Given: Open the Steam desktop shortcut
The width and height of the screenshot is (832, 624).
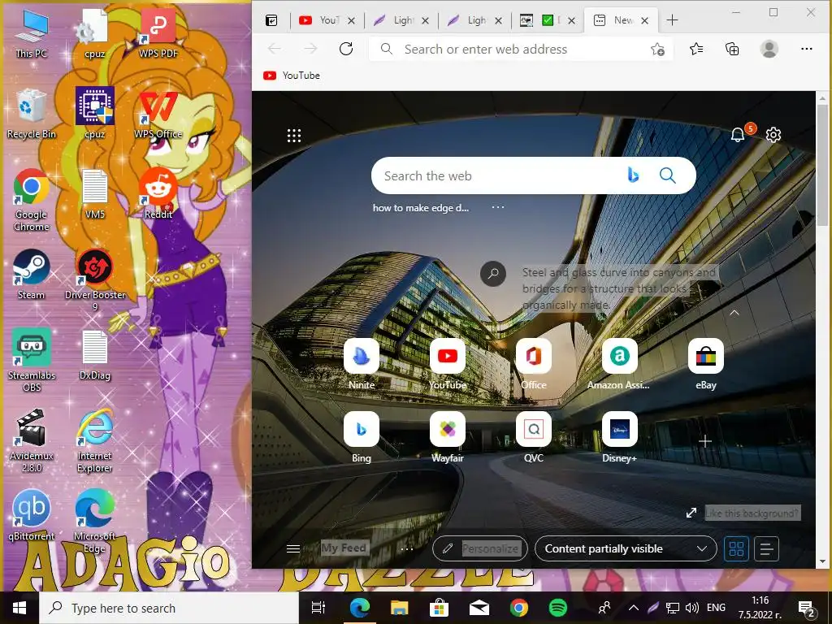Looking at the screenshot, I should pyautogui.click(x=32, y=274).
